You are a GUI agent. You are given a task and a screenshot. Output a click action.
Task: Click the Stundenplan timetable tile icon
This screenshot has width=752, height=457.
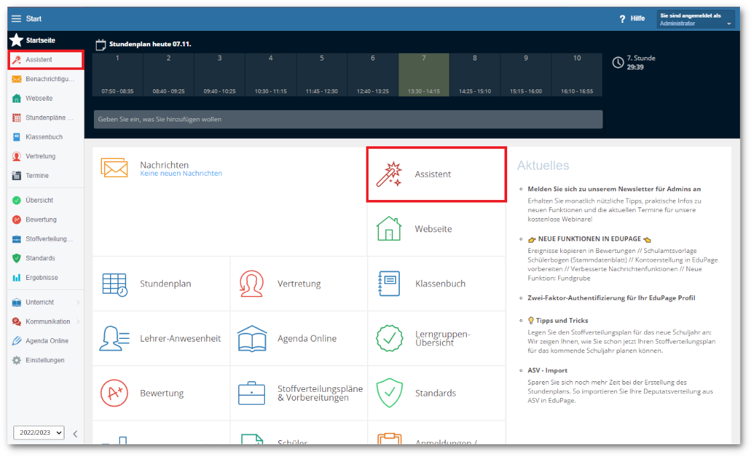[x=115, y=285]
